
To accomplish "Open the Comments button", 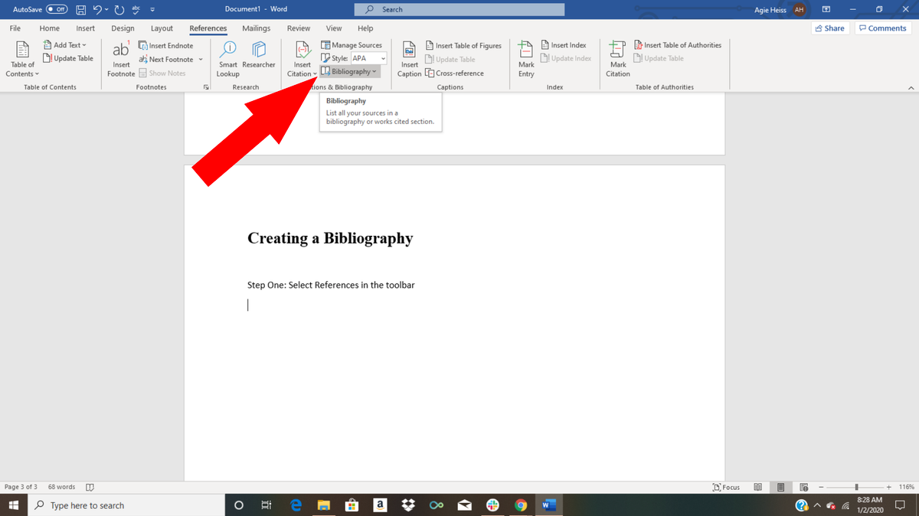I will [x=883, y=28].
